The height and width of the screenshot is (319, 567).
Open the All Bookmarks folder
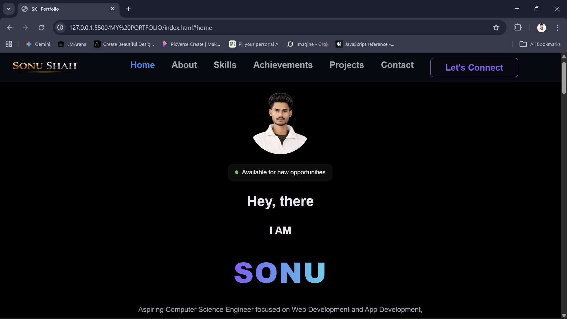tap(540, 44)
